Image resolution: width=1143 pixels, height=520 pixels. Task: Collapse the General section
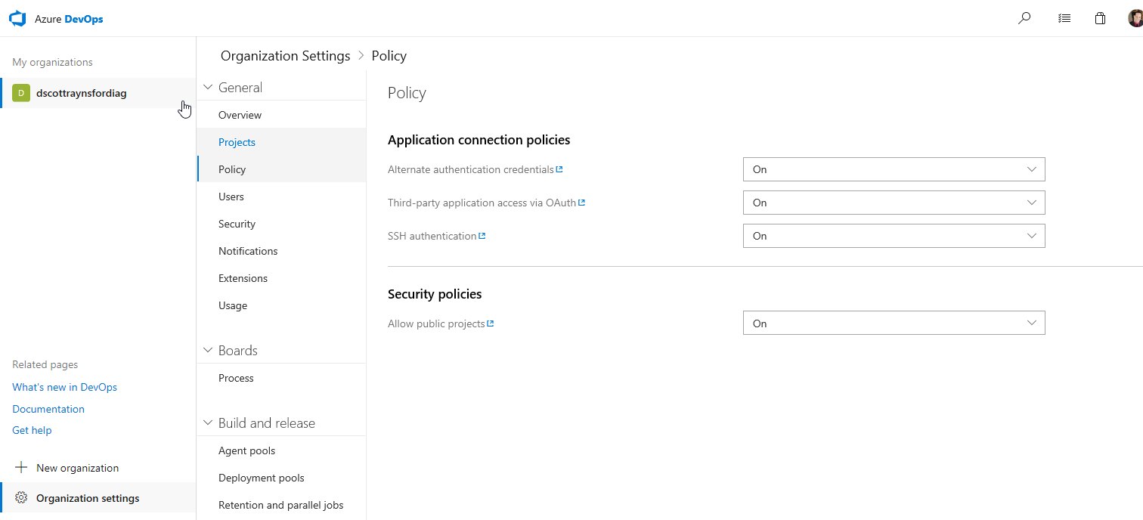(208, 88)
